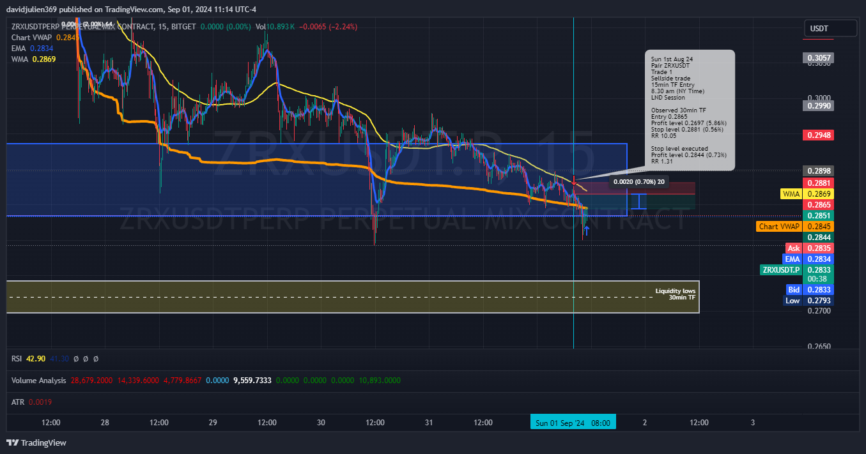Click the measurement label 0.0020 (0.70%) 20
Viewport: 866px width, 454px height.
click(638, 182)
